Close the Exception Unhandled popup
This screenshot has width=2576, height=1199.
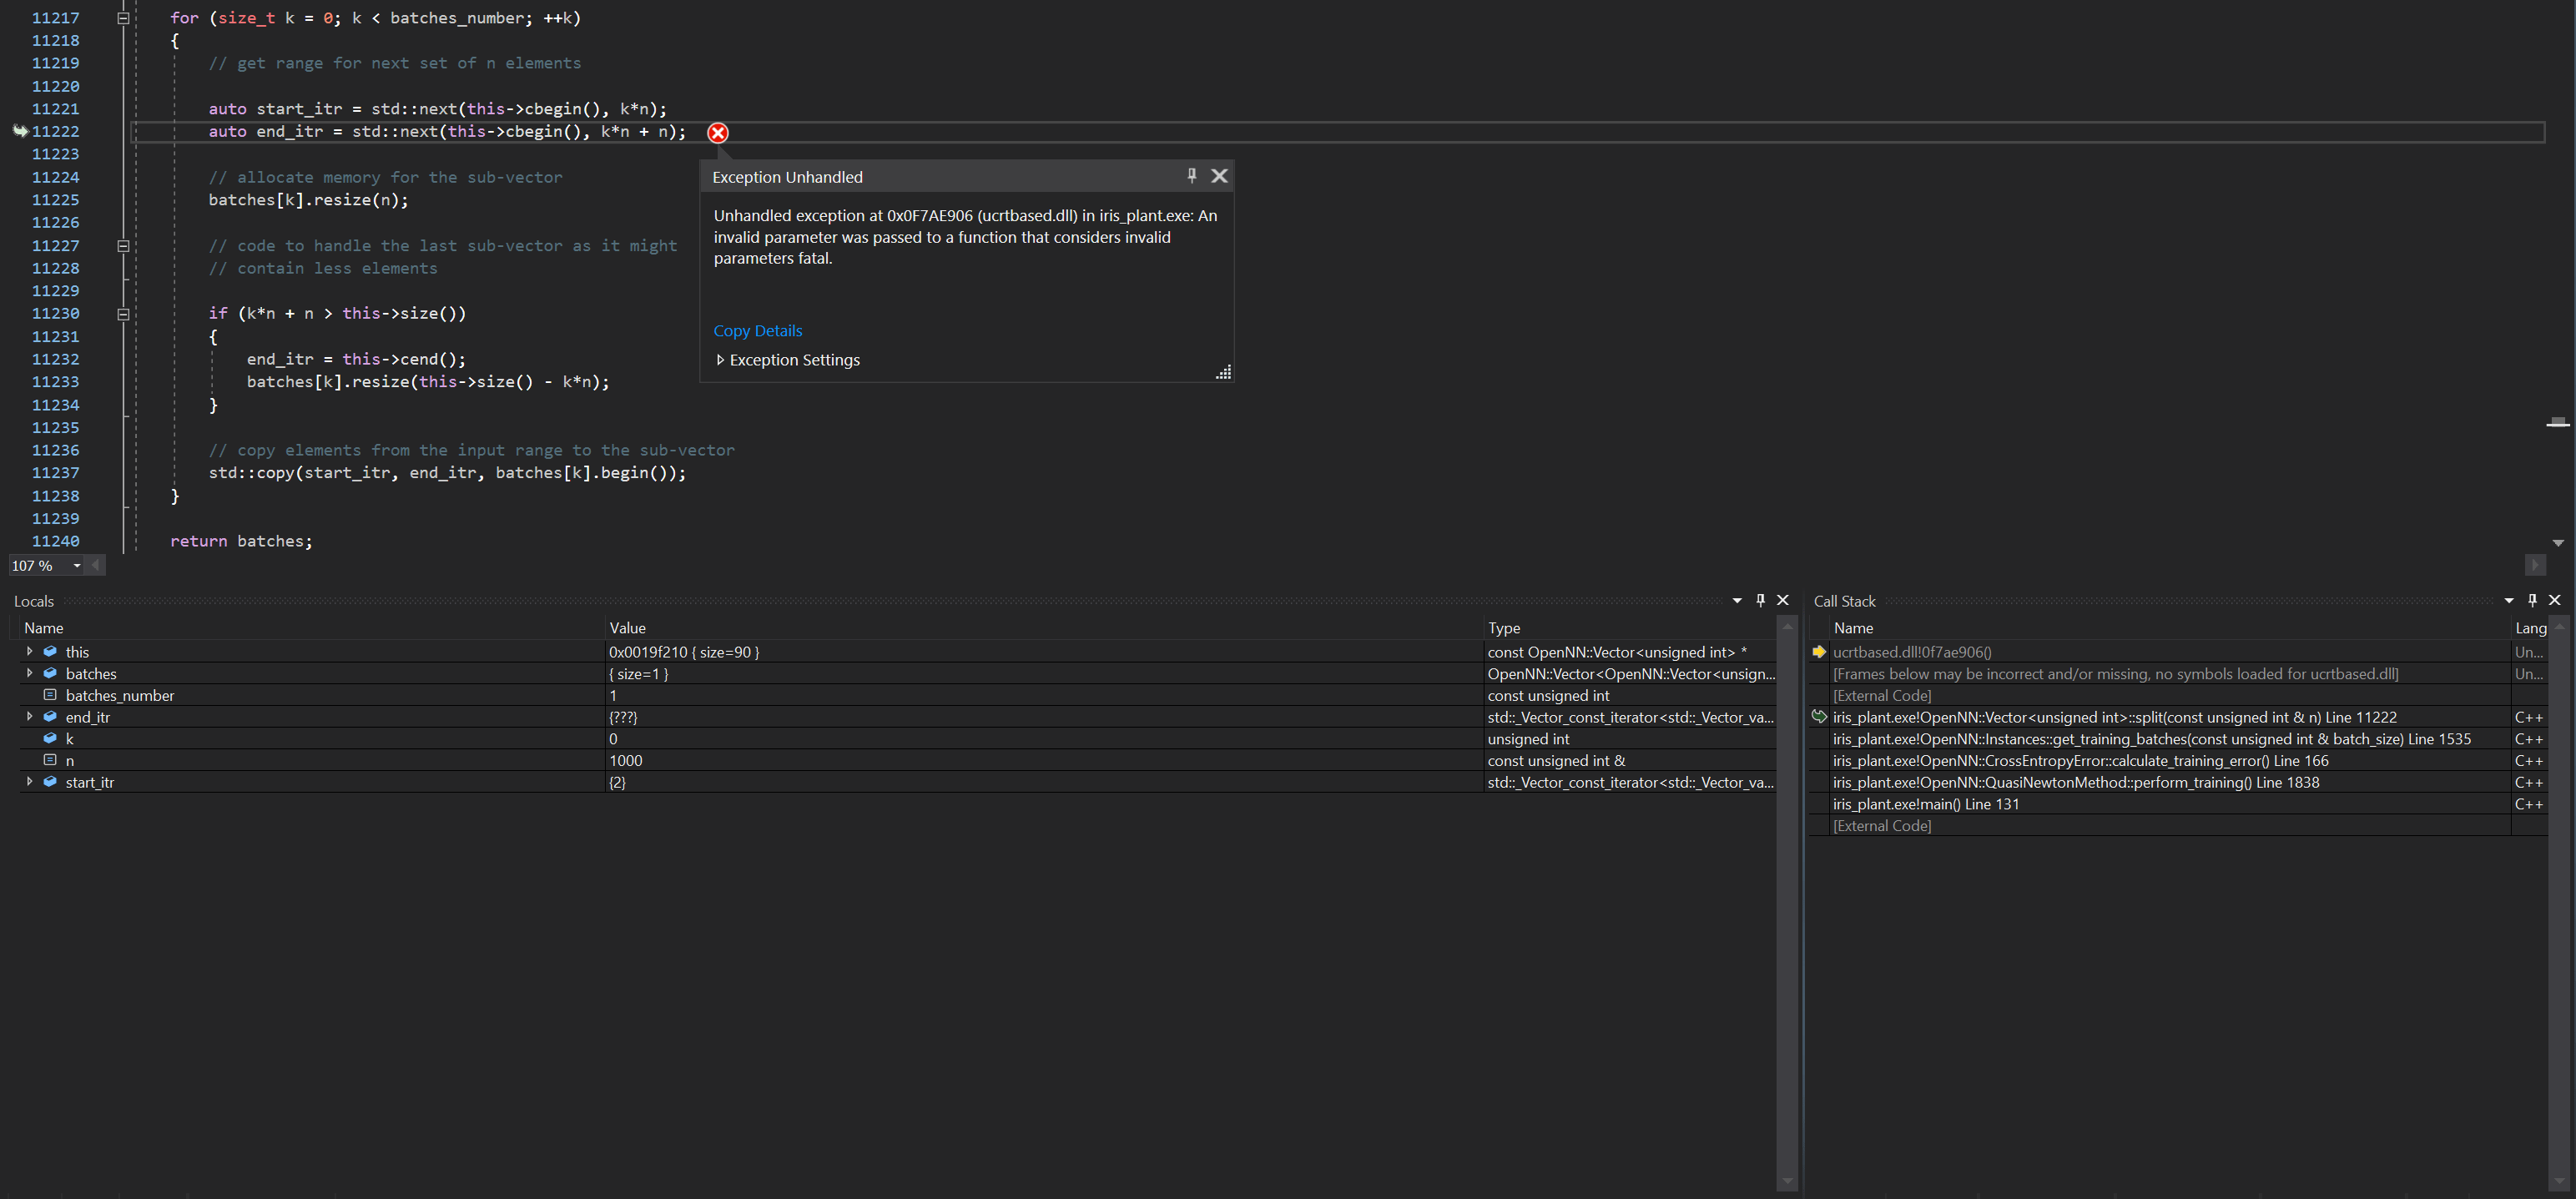1219,176
